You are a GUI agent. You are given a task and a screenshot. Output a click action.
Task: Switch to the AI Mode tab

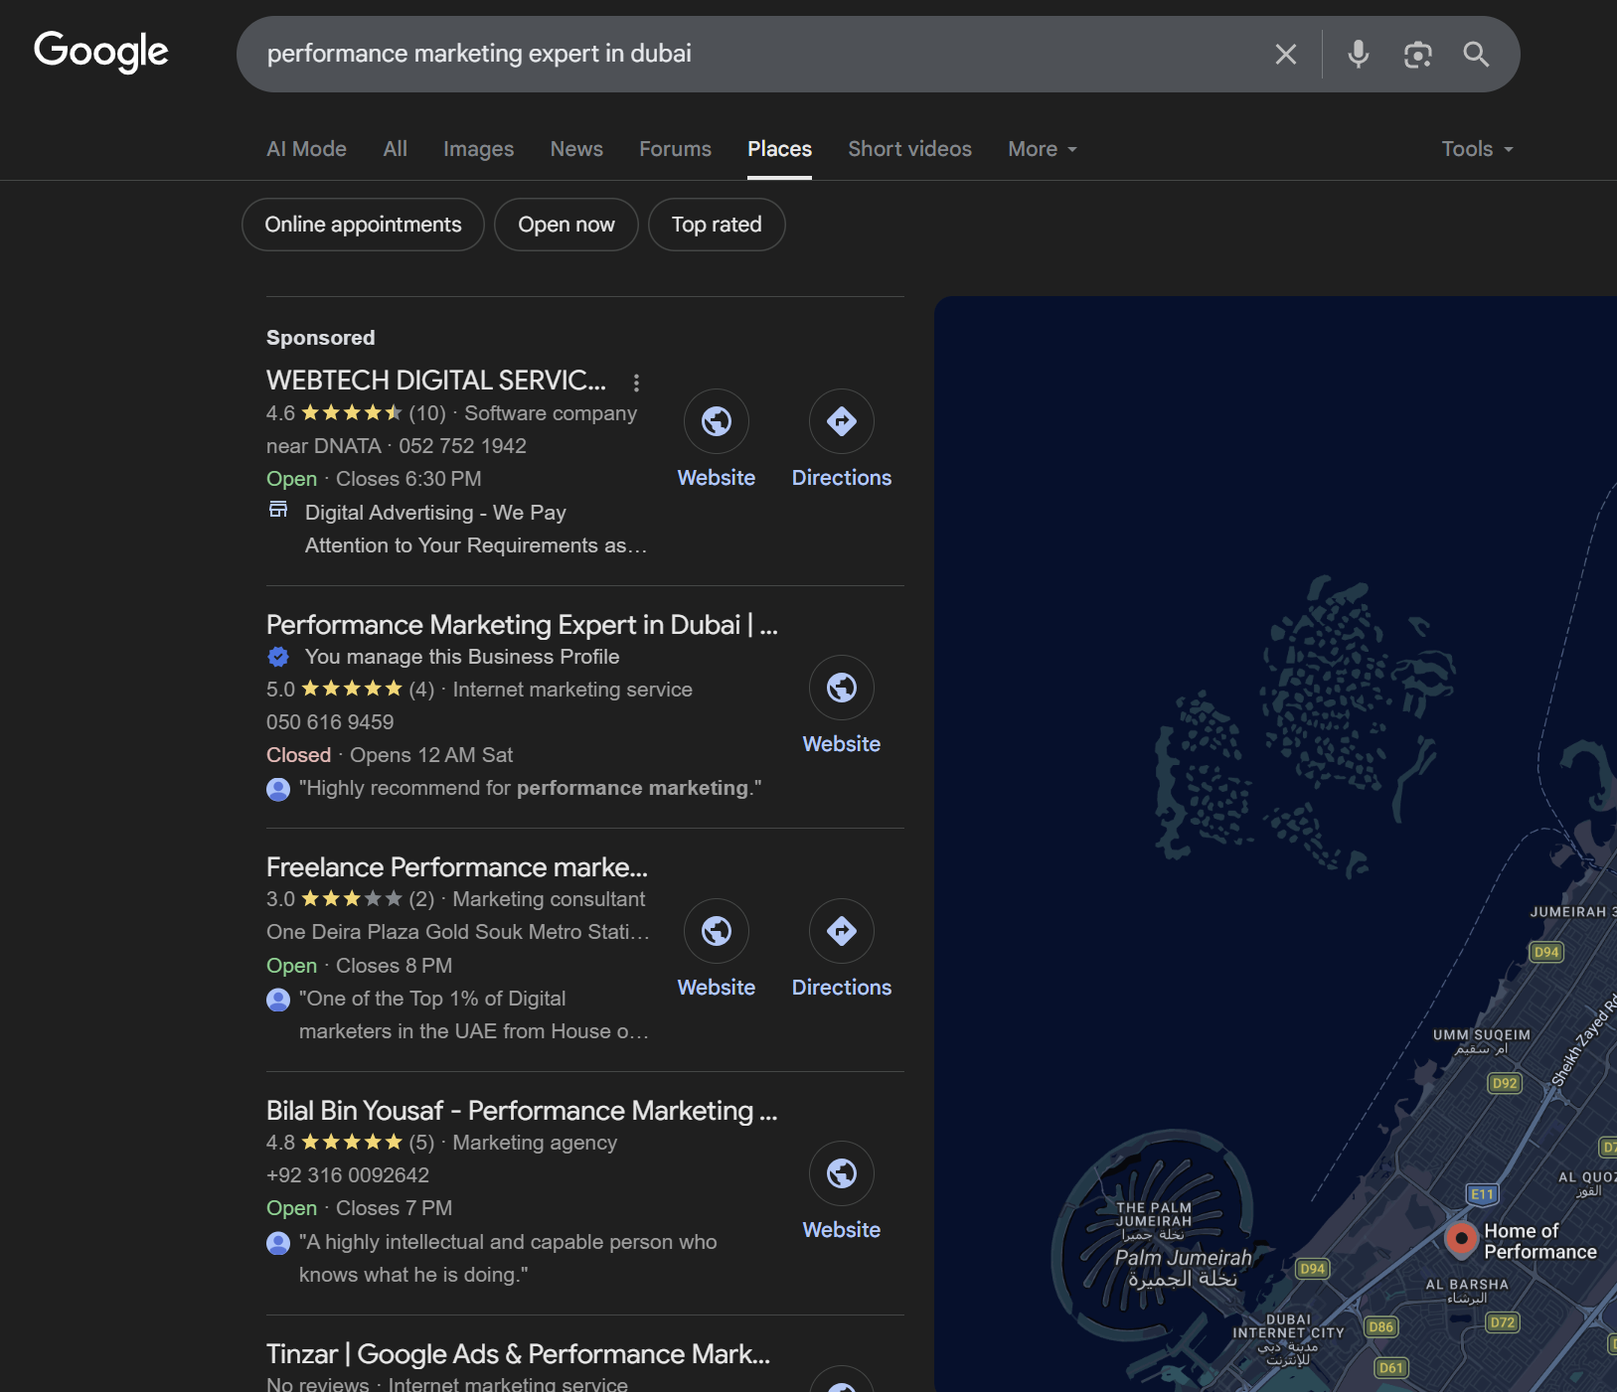[x=306, y=149]
